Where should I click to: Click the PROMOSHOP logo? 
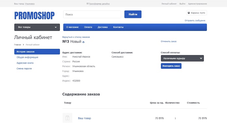35,16
